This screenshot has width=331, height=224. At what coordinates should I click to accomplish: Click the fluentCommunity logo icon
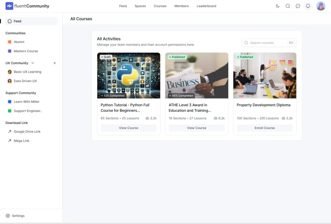tap(9, 6)
